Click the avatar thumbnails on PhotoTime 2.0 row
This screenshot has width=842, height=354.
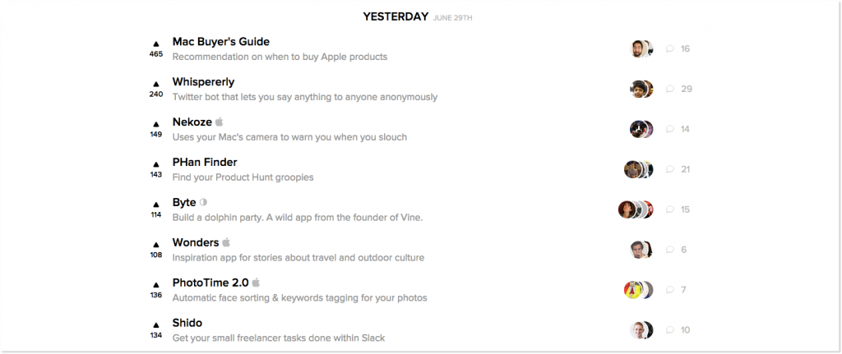click(638, 290)
